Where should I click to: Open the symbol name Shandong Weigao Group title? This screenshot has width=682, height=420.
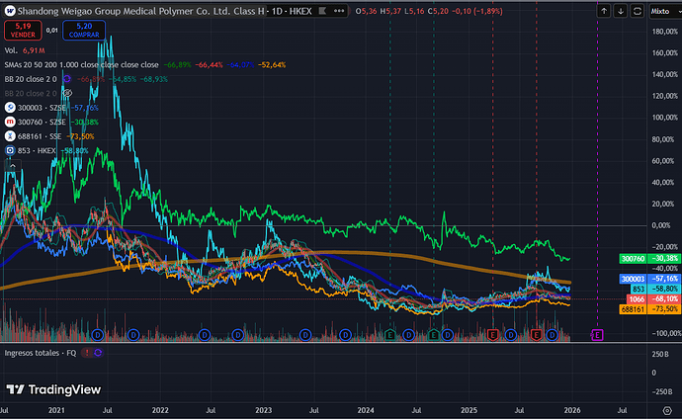[140, 11]
